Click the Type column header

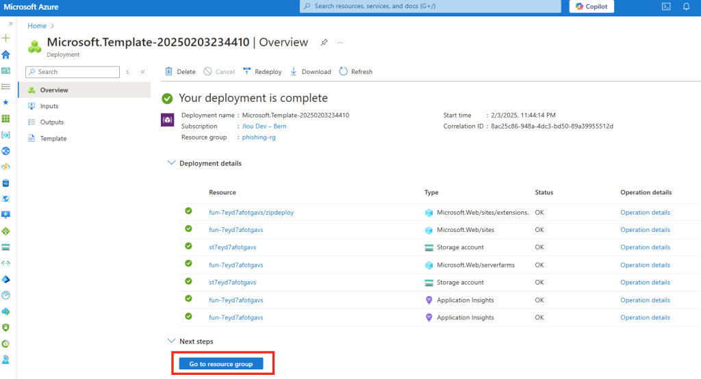tap(431, 193)
